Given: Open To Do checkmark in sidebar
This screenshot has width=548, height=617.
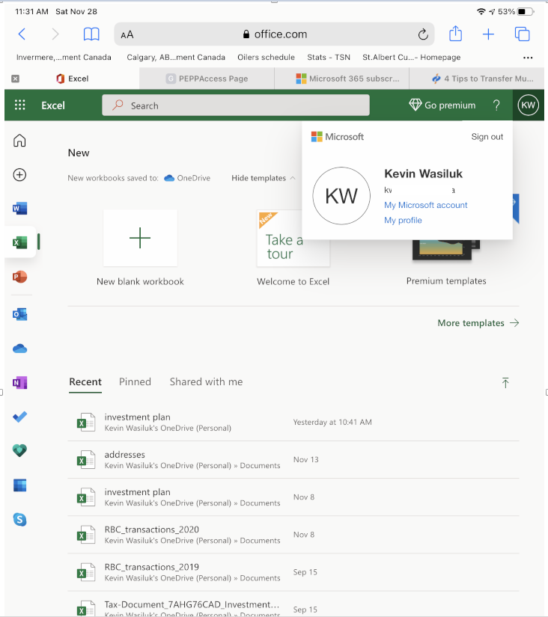Looking at the screenshot, I should pos(19,417).
